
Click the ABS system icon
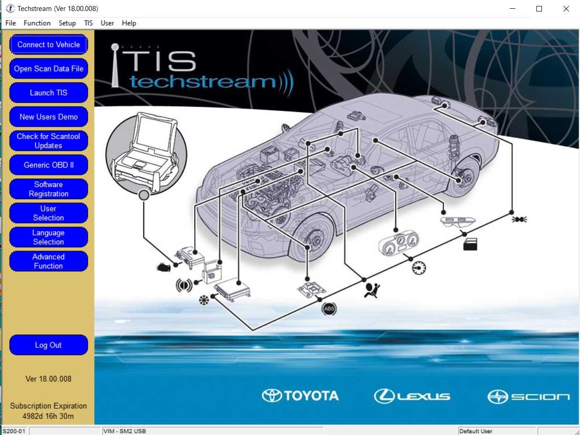pos(329,309)
